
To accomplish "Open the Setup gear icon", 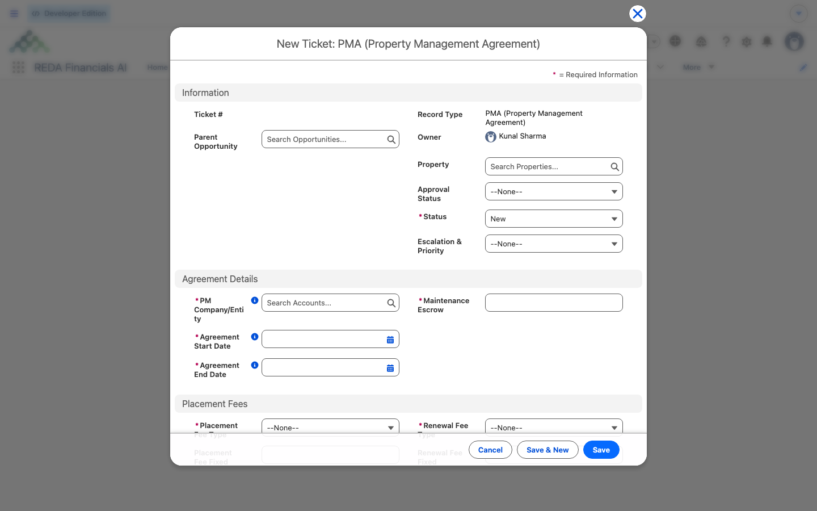I will (747, 41).
